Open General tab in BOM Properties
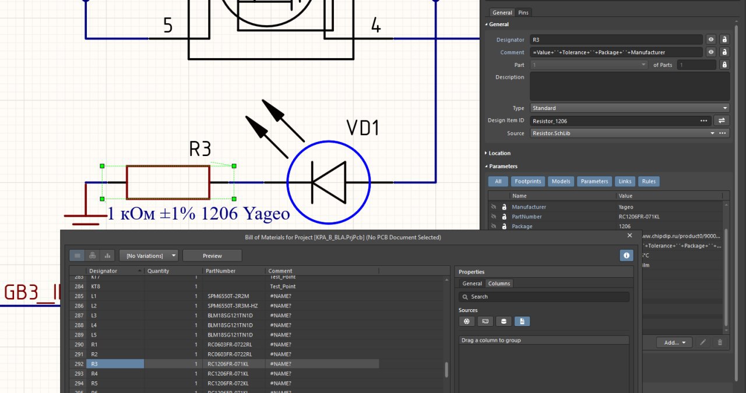The height and width of the screenshot is (393, 746). click(472, 284)
